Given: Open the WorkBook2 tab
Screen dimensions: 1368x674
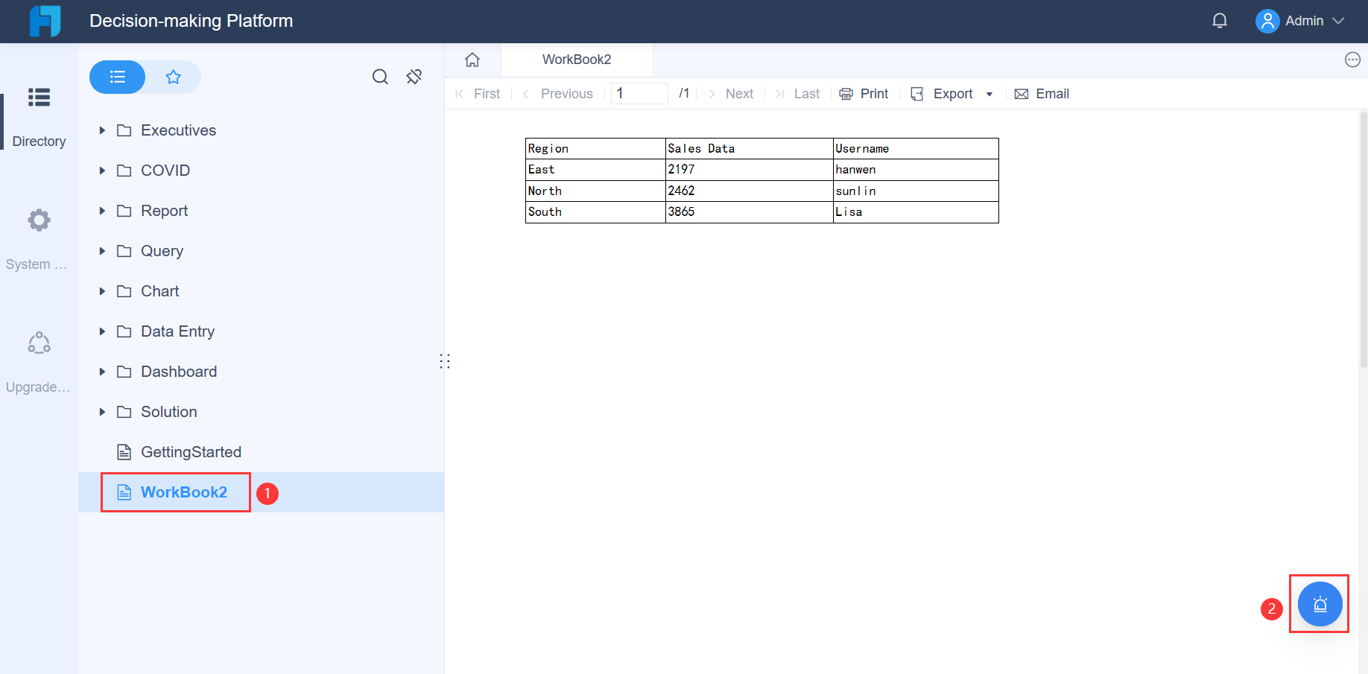Looking at the screenshot, I should pyautogui.click(x=576, y=59).
